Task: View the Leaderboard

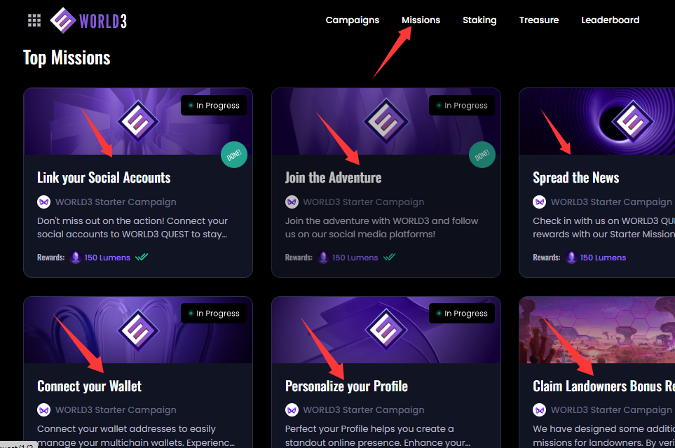Action: [x=610, y=20]
